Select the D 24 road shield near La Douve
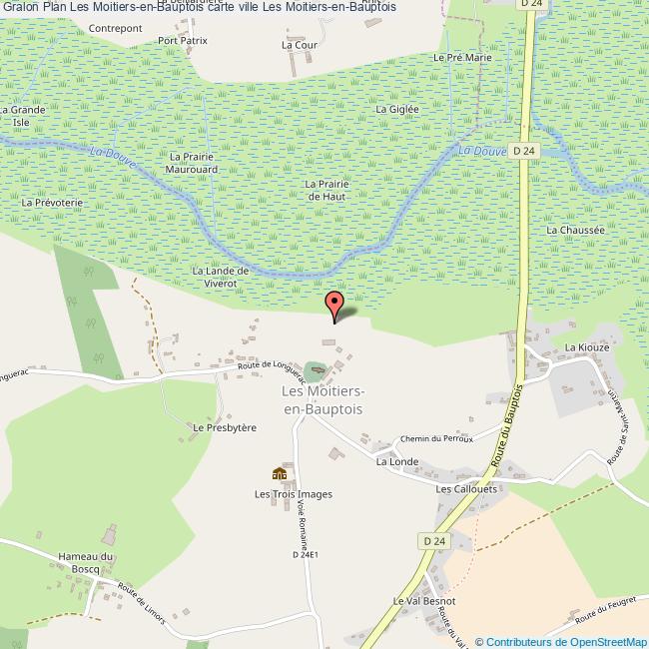The height and width of the screenshot is (649, 649). tap(523, 151)
